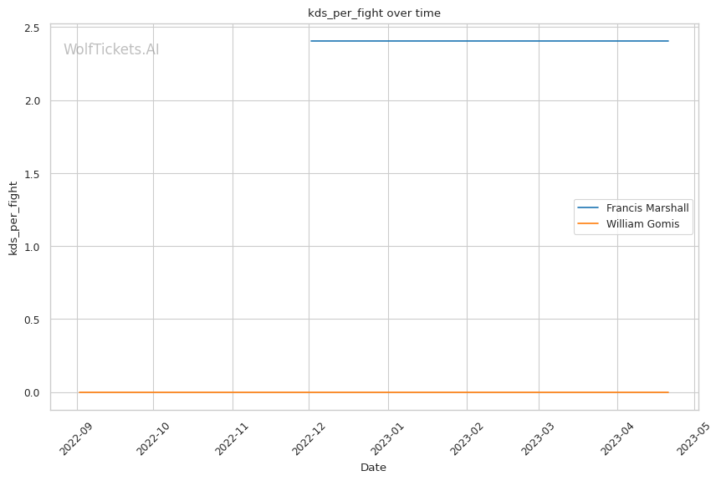Click the 0.0 y-axis tick label
The image size is (721, 481).
point(33,392)
